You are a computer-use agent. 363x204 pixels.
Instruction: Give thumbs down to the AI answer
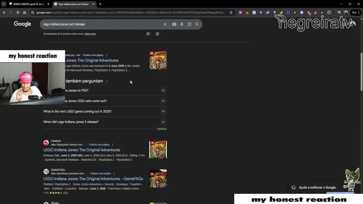pos(157,34)
